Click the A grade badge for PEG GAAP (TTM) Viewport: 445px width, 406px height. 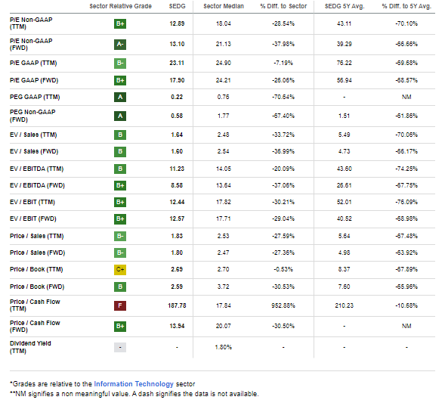tap(120, 97)
